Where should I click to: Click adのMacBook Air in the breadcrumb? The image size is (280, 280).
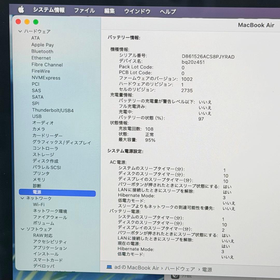coord(136,269)
